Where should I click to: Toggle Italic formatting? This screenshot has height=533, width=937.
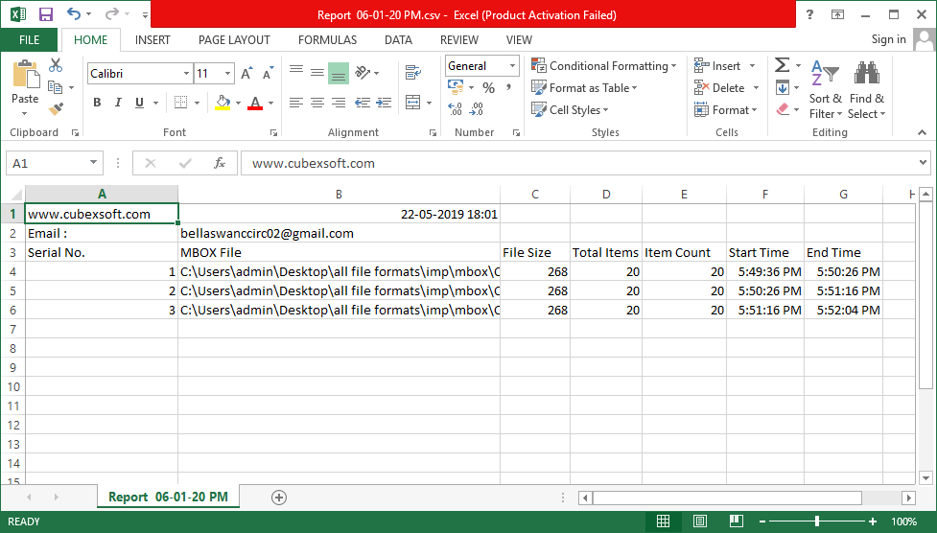pos(118,103)
